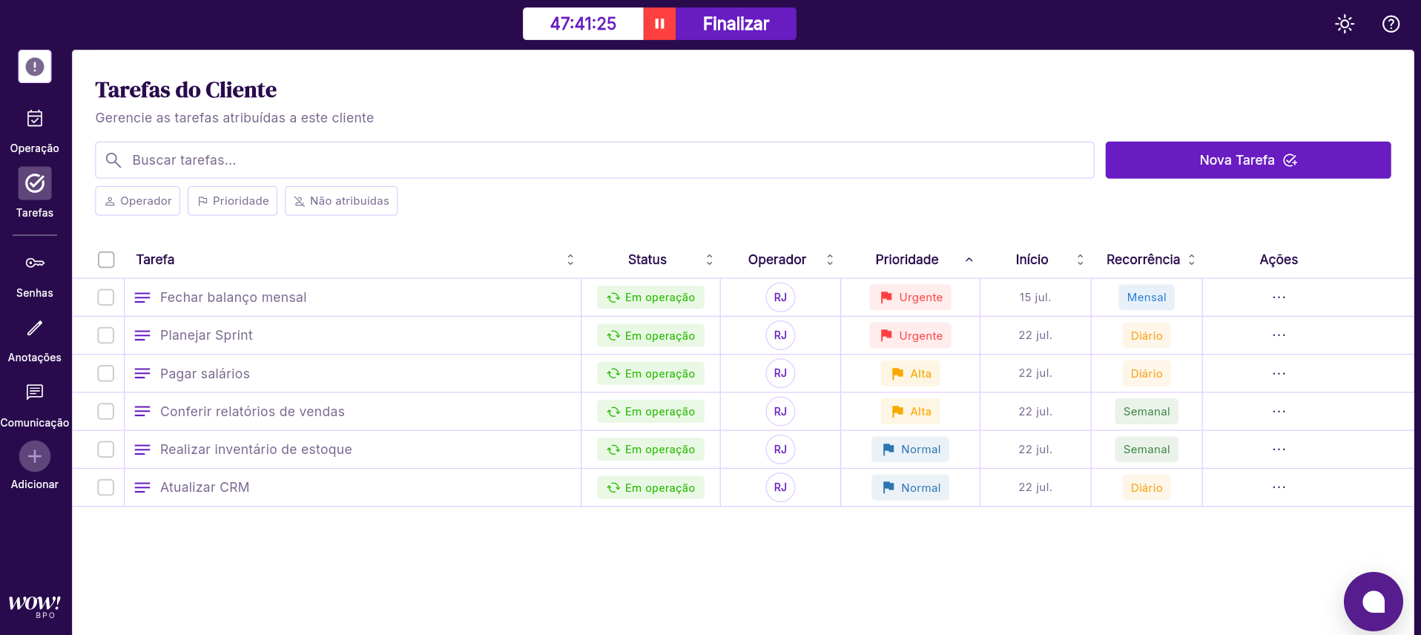Pause the running timer
The width and height of the screenshot is (1421, 635).
pyautogui.click(x=659, y=24)
